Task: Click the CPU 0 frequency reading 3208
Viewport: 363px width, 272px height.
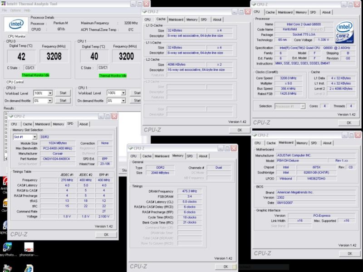Action: click(x=54, y=56)
